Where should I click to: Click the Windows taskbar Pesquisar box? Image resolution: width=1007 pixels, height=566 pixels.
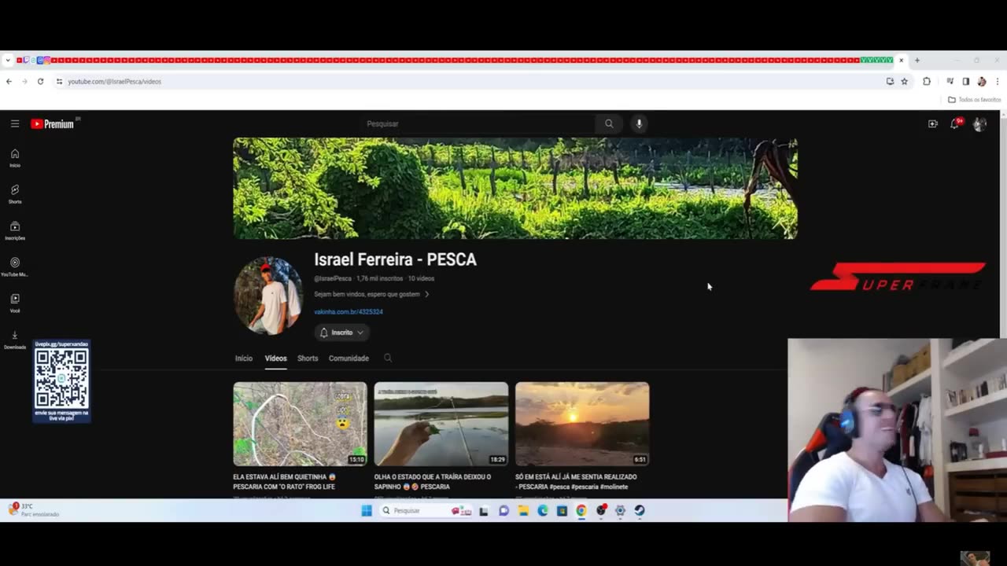(x=425, y=510)
